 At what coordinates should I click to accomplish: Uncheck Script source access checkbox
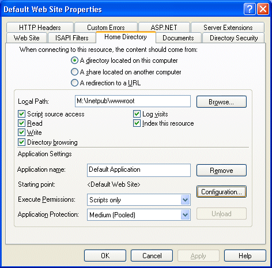[21, 114]
